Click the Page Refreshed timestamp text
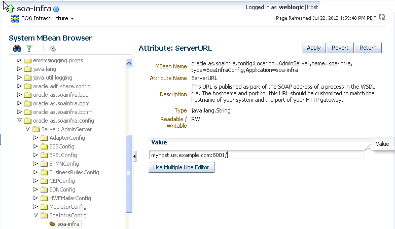Viewport: 395px width, 229px height. pyautogui.click(x=326, y=18)
